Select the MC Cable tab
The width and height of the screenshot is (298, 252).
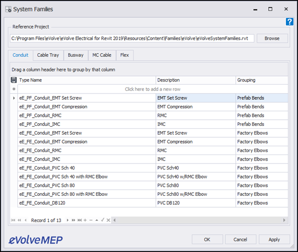pos(102,55)
